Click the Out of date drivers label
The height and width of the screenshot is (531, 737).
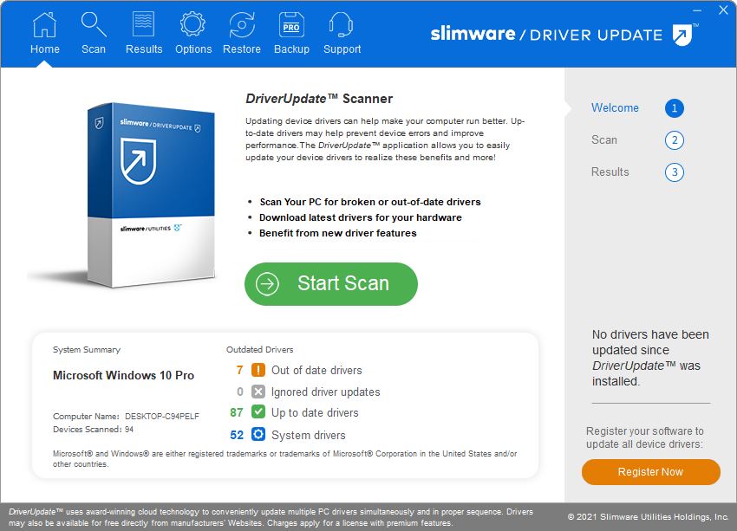pyautogui.click(x=316, y=370)
